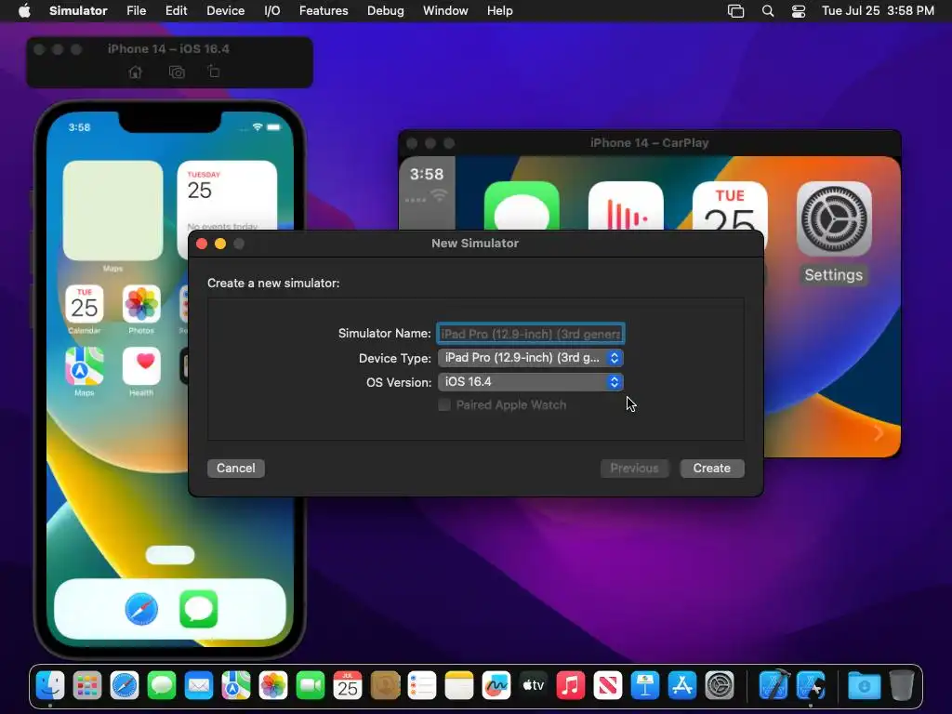952x714 pixels.
Task: Tap Messages in the iPhone simulator dock
Action: pos(199,609)
